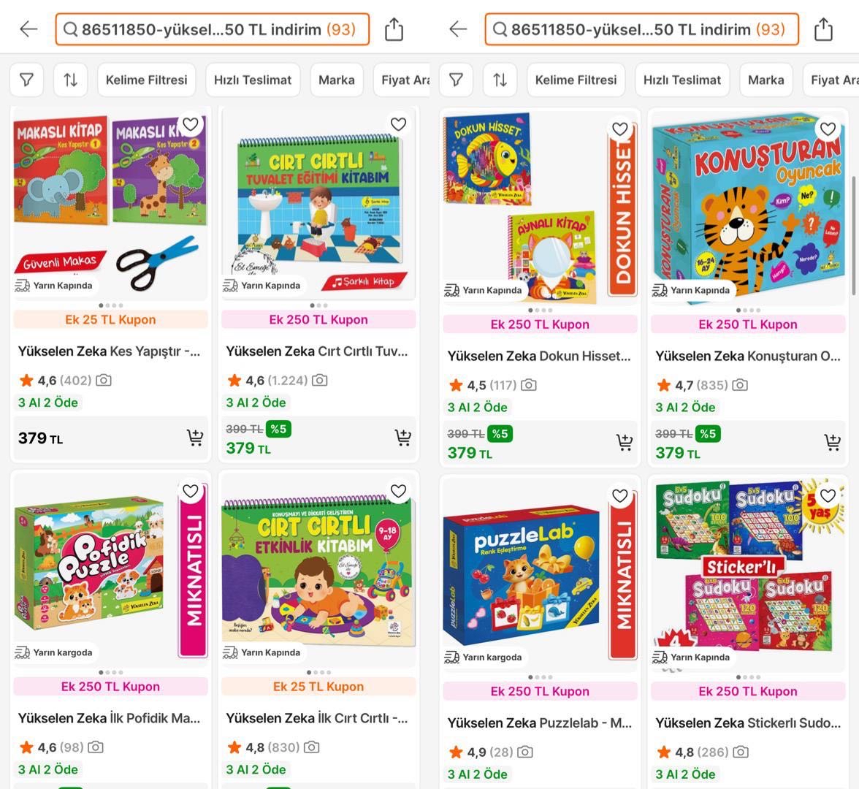This screenshot has height=789, width=859.
Task: Favorite the Sticker'lı Sudoku product
Action: 827,495
